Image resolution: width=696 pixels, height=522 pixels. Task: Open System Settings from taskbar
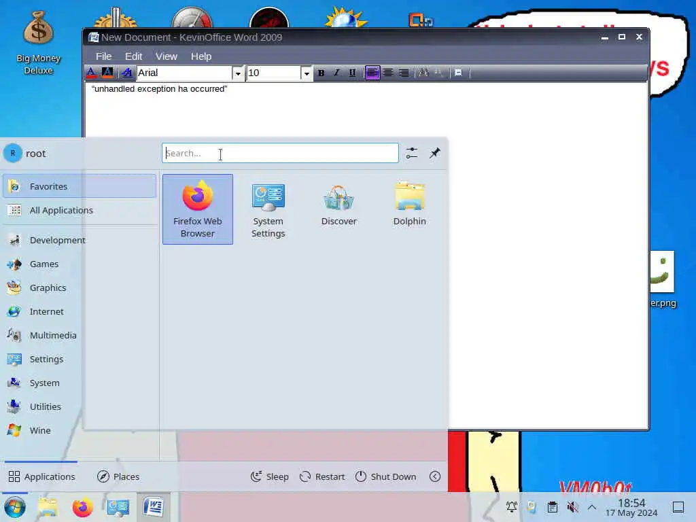tap(118, 507)
